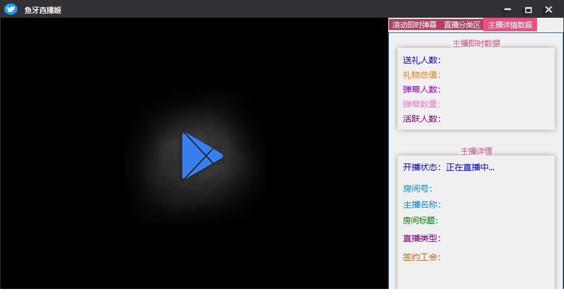This screenshot has height=300, width=564.
Task: Click the green 房间标题 label
Action: 420,220
